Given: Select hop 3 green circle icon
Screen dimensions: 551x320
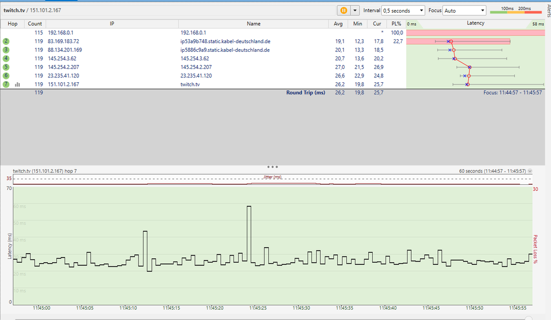Looking at the screenshot, I should [6, 50].
